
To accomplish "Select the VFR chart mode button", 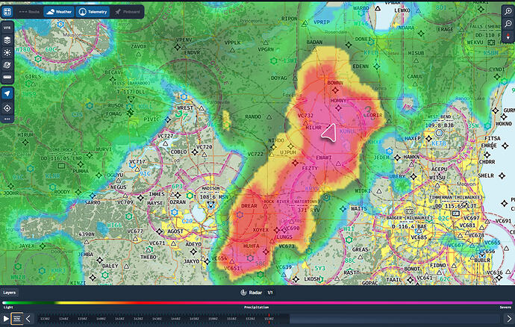I will (7, 28).
